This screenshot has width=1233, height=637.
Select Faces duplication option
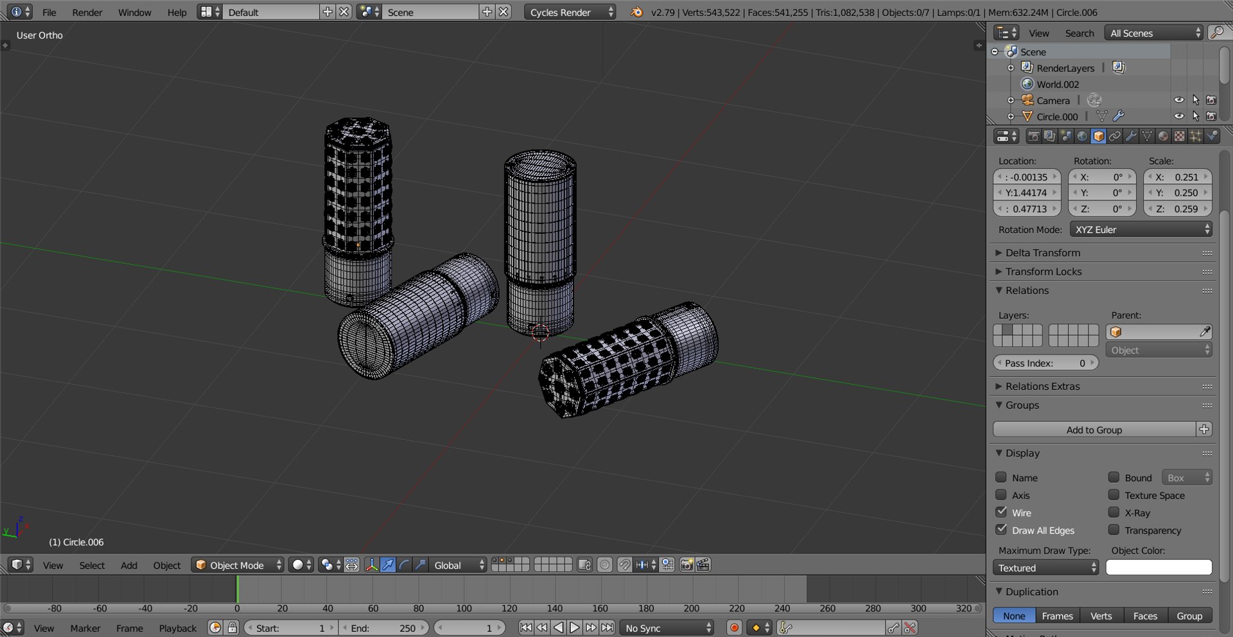tap(1145, 616)
